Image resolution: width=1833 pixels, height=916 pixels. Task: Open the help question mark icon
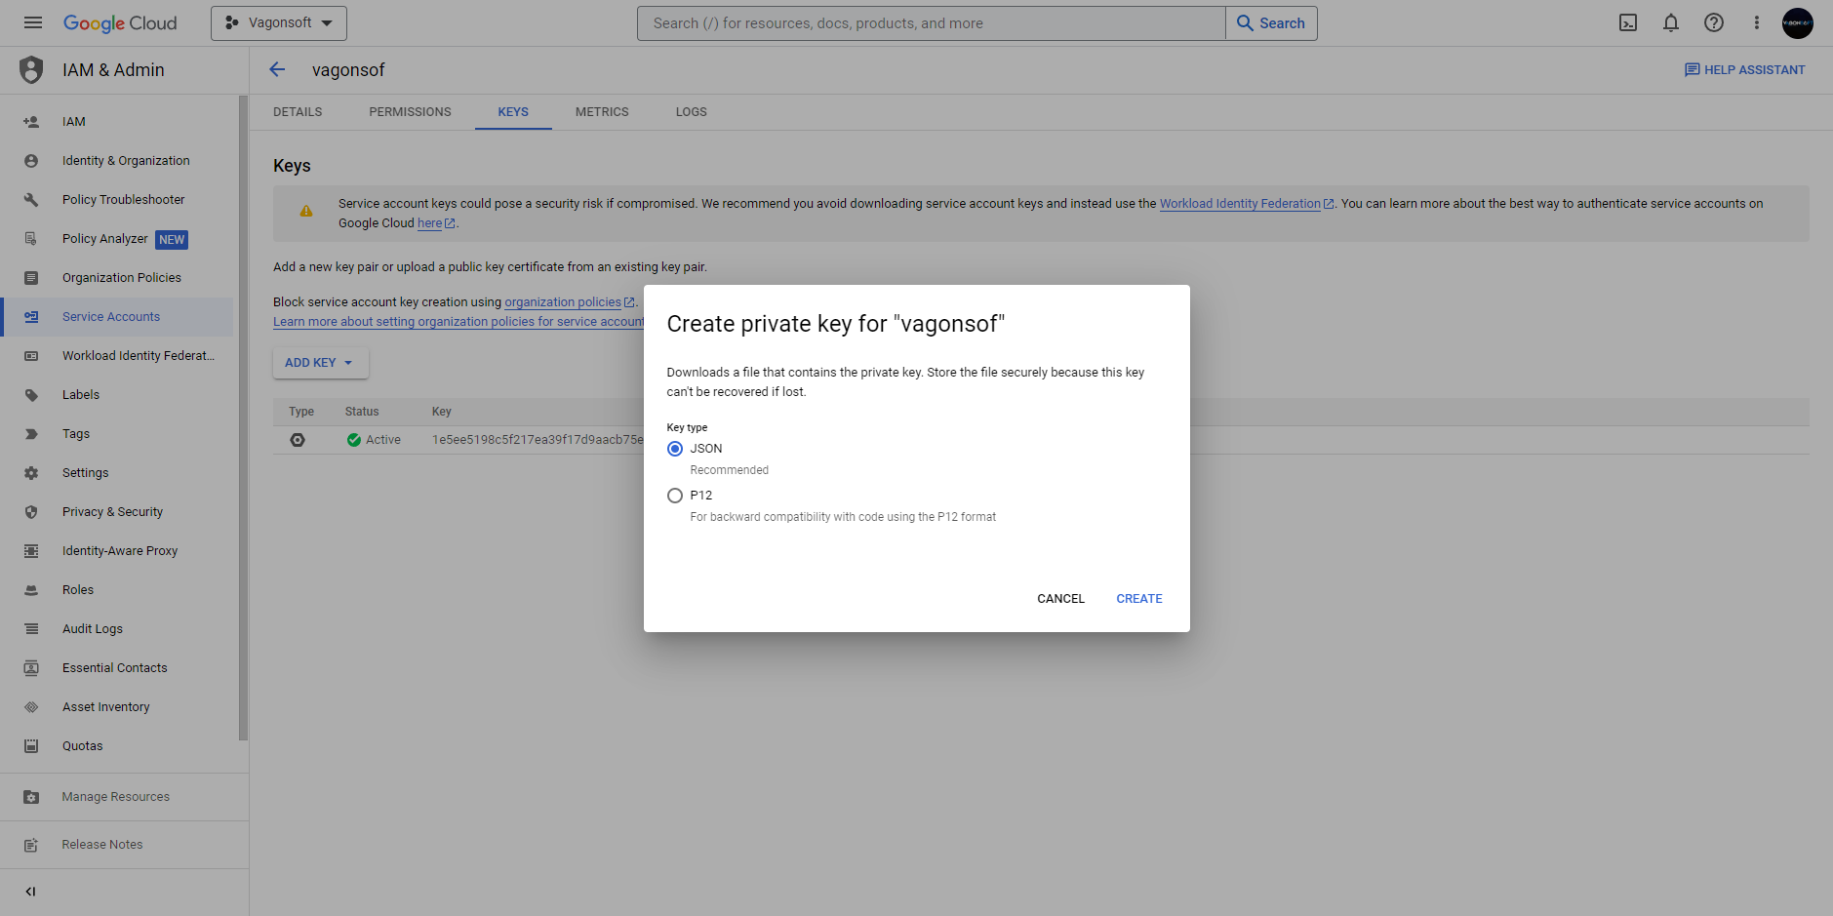pos(1714,22)
